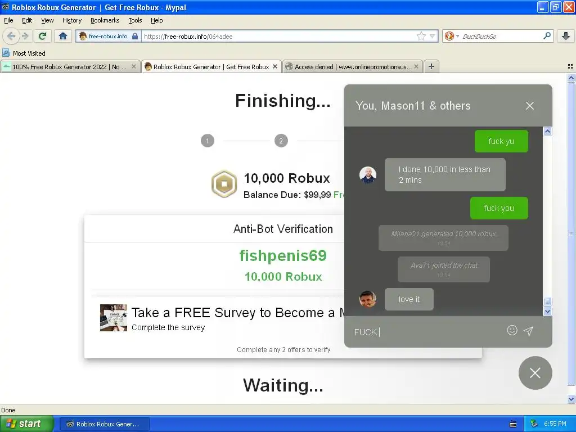Close the Roblox Robux Generator tab
Viewport: 576px width, 432px height.
pos(274,66)
